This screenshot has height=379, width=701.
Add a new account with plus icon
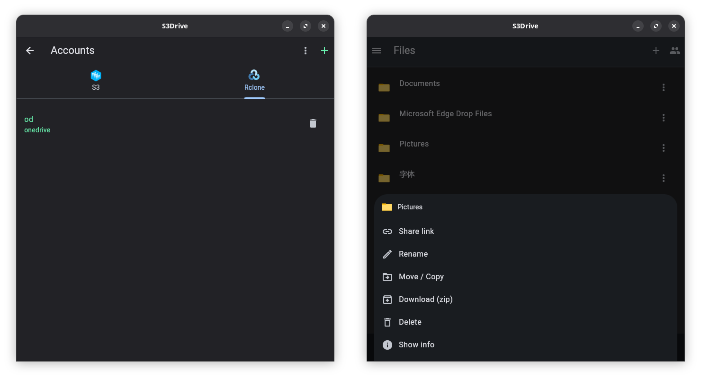click(x=324, y=51)
